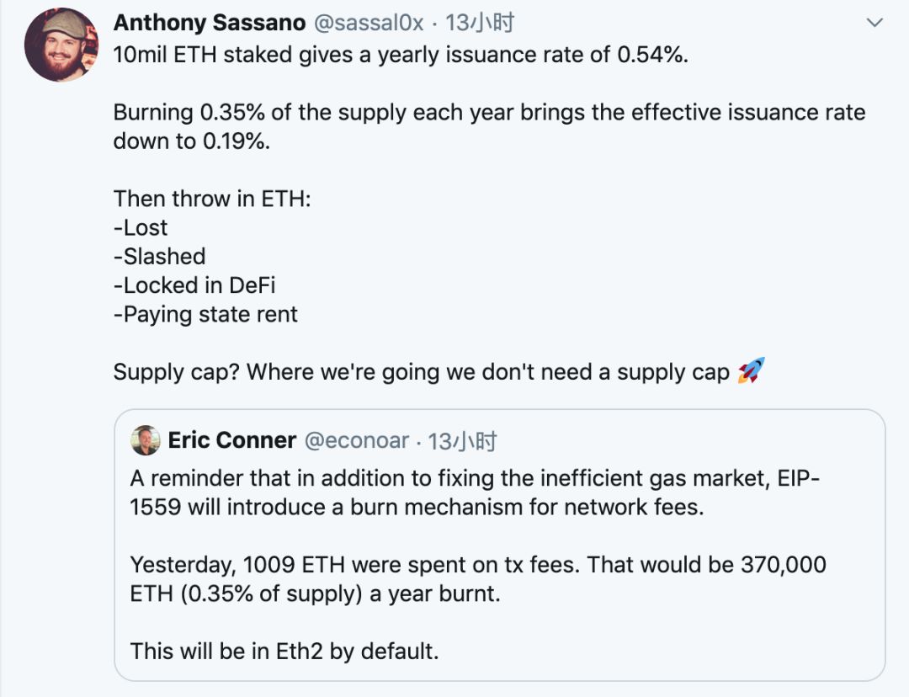Click the @econoar handle
The width and height of the screenshot is (909, 697).
click(x=356, y=440)
